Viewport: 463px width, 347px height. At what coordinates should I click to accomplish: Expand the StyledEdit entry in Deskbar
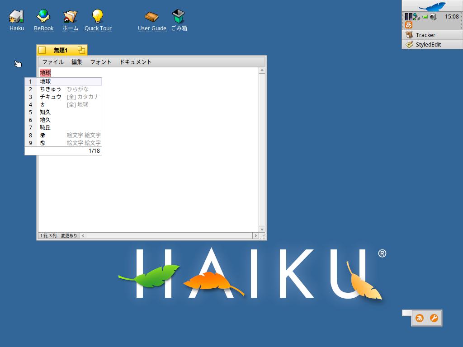[x=428, y=44]
